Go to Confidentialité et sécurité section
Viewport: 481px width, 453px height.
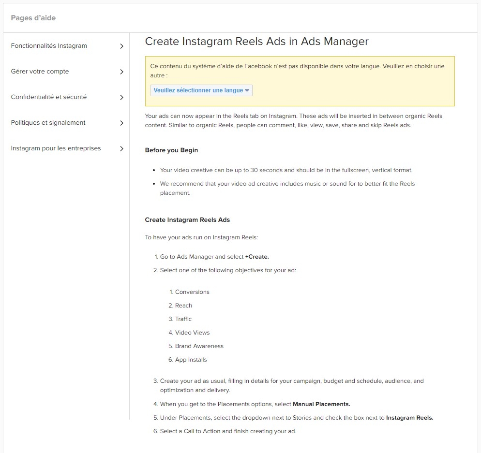[49, 97]
